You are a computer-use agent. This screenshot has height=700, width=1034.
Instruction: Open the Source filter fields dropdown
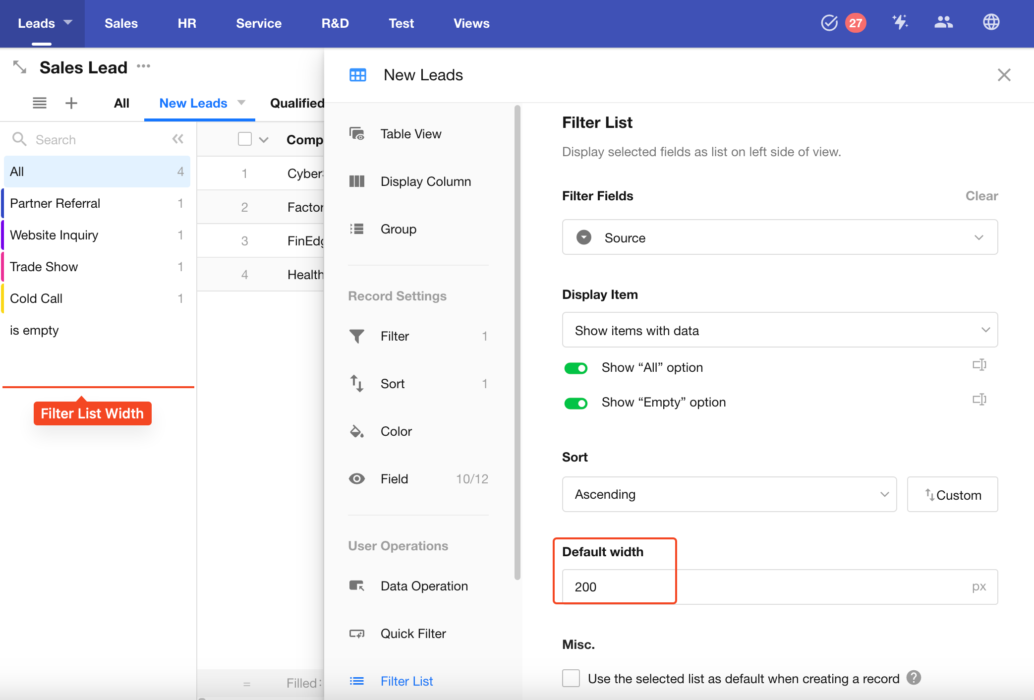click(x=779, y=237)
